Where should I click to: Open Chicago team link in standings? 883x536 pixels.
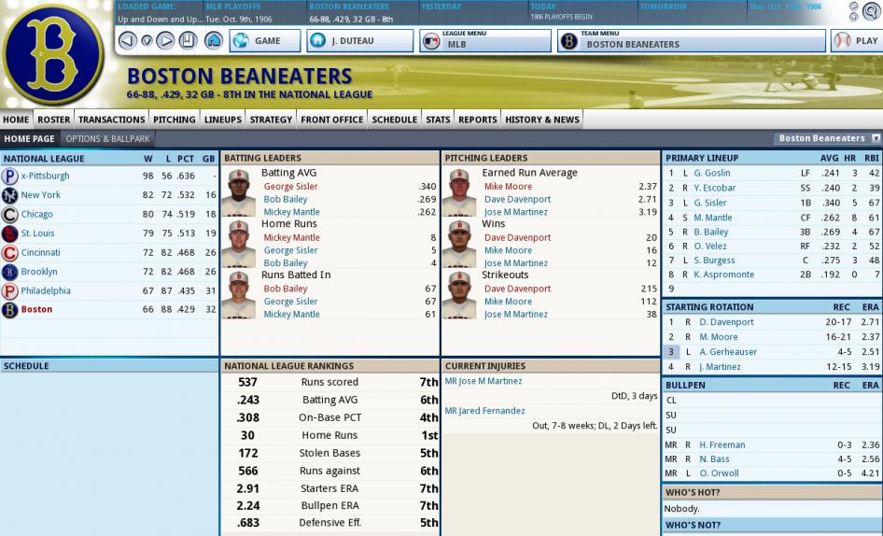click(36, 214)
